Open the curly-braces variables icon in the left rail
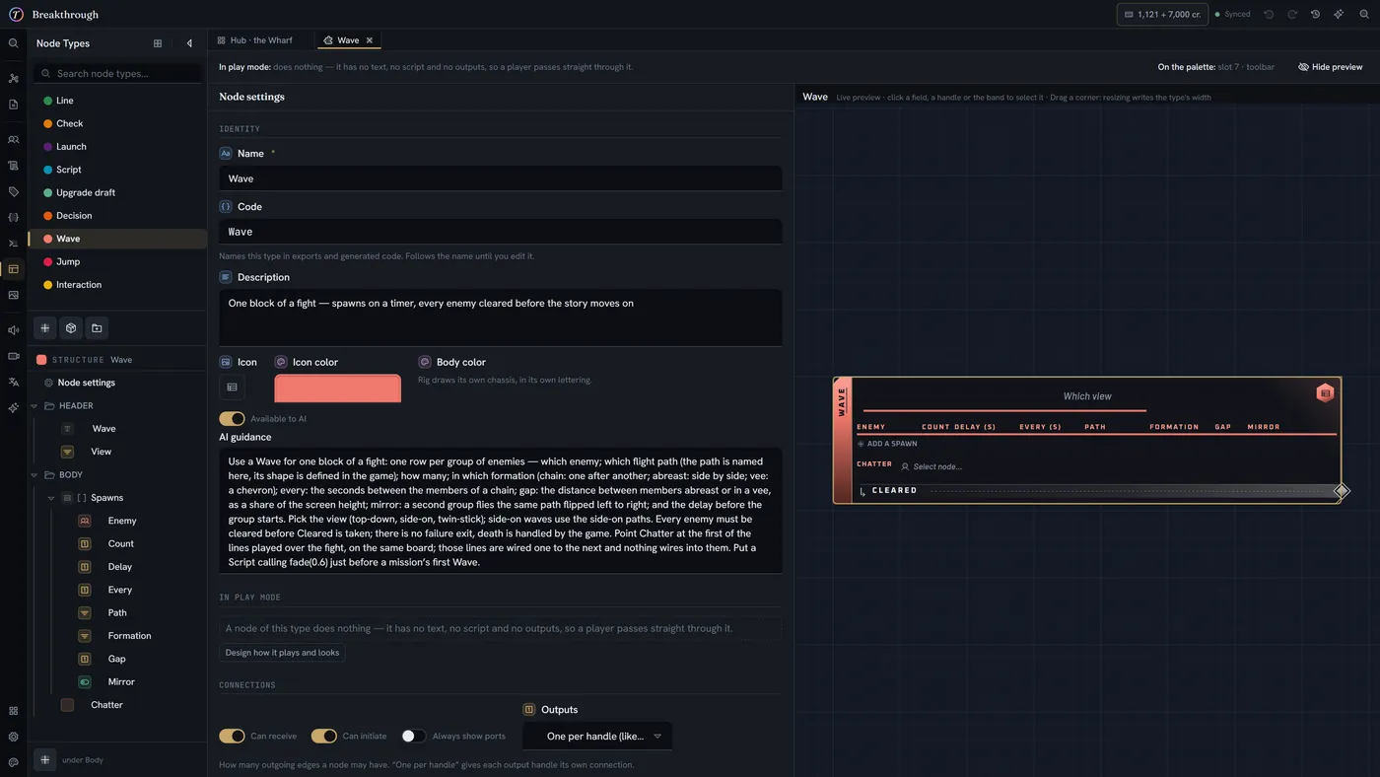This screenshot has height=777, width=1380. point(13,217)
